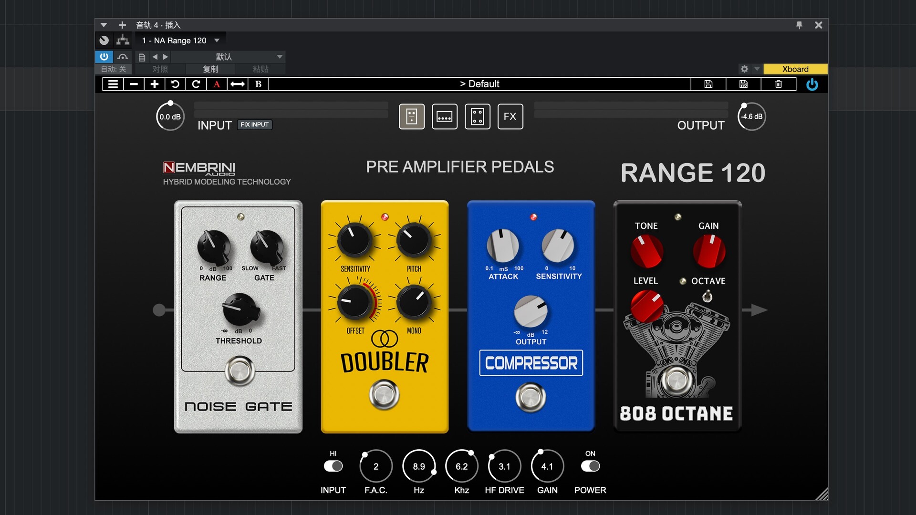Click the Save As preset icon
Image resolution: width=916 pixels, height=515 pixels.
tap(743, 84)
